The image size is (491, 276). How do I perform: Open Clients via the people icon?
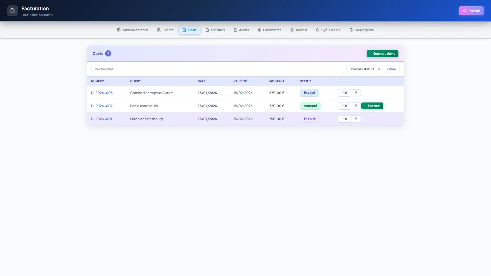pos(159,30)
